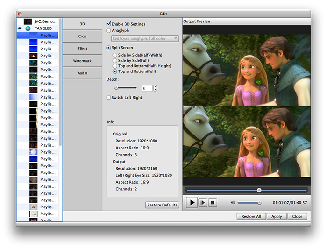Click the Play button in preview controls
The height and width of the screenshot is (249, 327).
point(192,203)
